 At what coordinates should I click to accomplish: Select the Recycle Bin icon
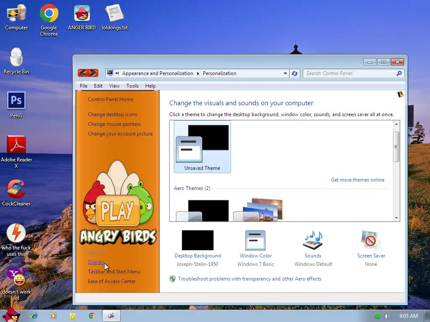[16, 61]
